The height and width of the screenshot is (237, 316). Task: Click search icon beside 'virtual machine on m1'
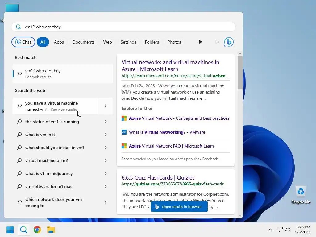coord(19,160)
